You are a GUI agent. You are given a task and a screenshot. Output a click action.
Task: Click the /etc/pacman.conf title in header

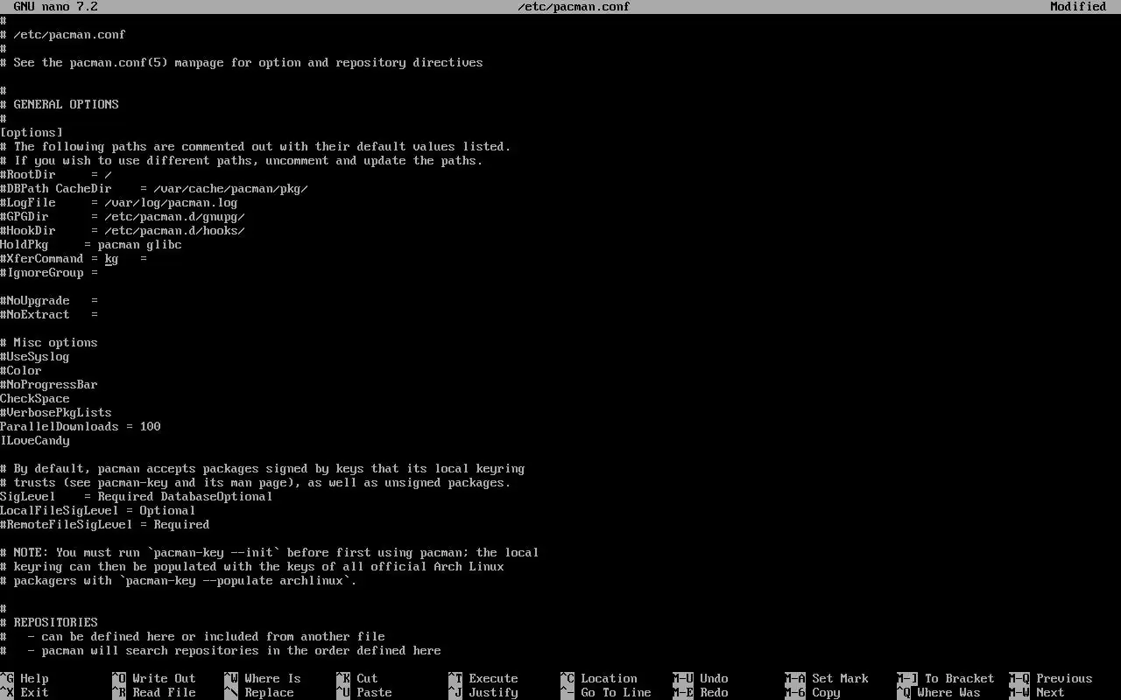tap(574, 6)
